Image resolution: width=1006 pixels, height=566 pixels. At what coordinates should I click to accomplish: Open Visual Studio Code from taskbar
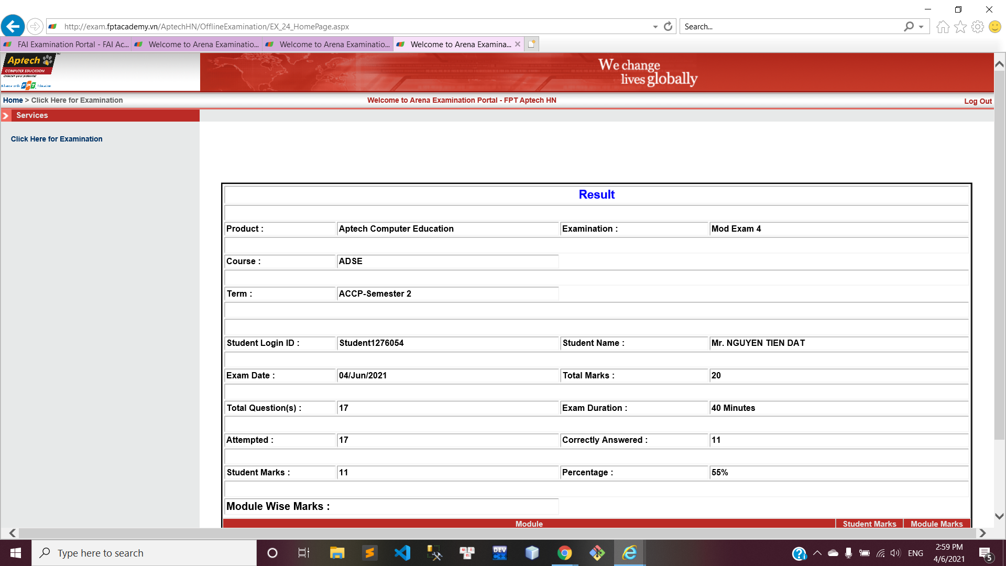(402, 553)
